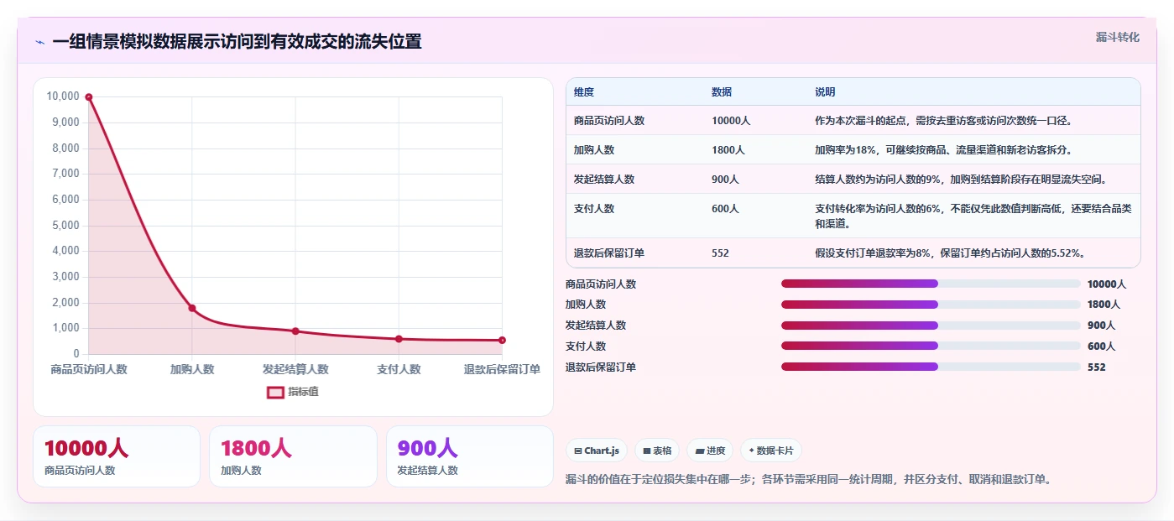This screenshot has width=1174, height=521.
Task: Open the 1800人 加购人数 data card
Action: pyautogui.click(x=293, y=456)
